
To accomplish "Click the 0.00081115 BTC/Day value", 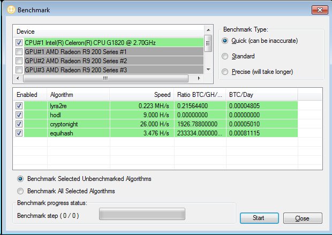I will coord(244,133).
